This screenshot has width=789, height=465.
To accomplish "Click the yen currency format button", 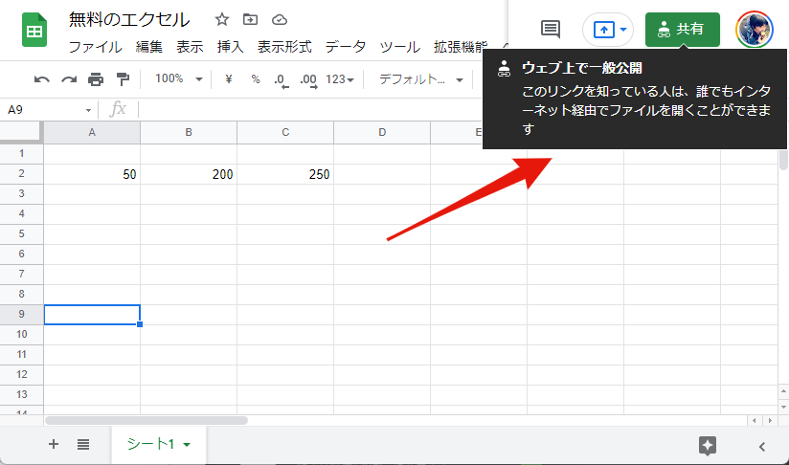I will (229, 79).
